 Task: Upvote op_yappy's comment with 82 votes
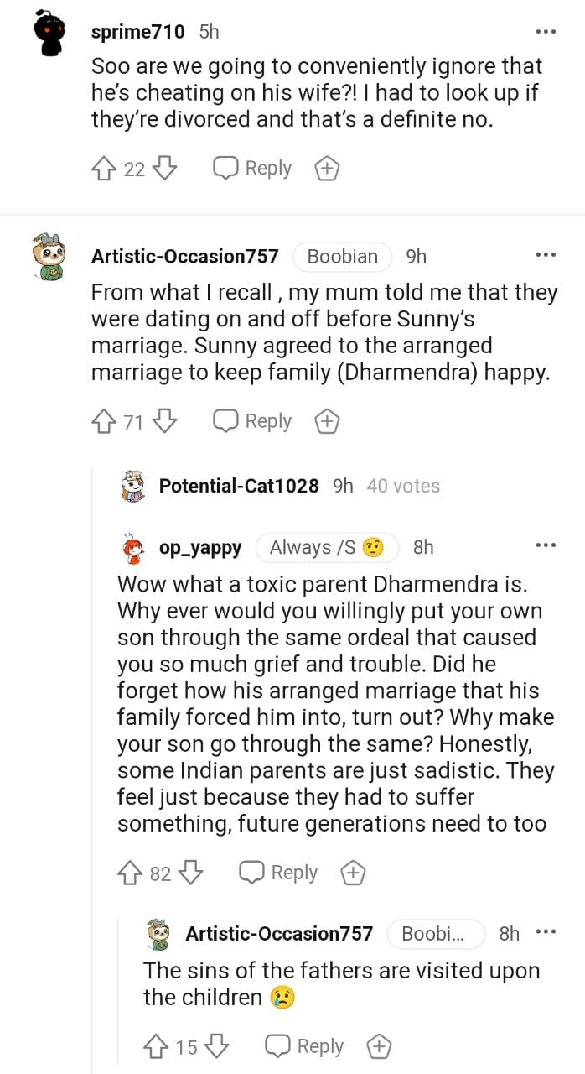(x=130, y=873)
